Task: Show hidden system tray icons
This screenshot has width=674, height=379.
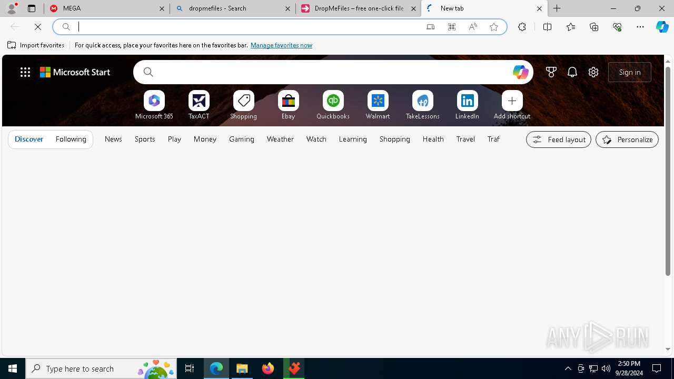Action: tap(568, 368)
